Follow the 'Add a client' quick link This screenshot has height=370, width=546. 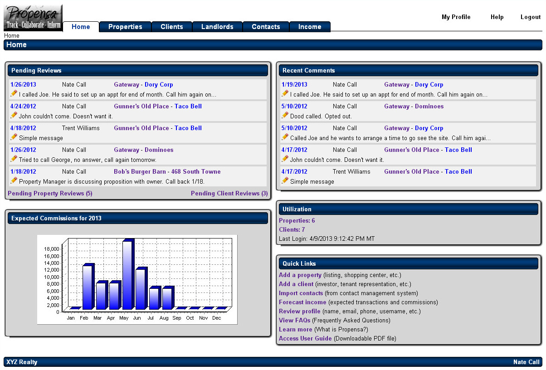click(x=296, y=284)
